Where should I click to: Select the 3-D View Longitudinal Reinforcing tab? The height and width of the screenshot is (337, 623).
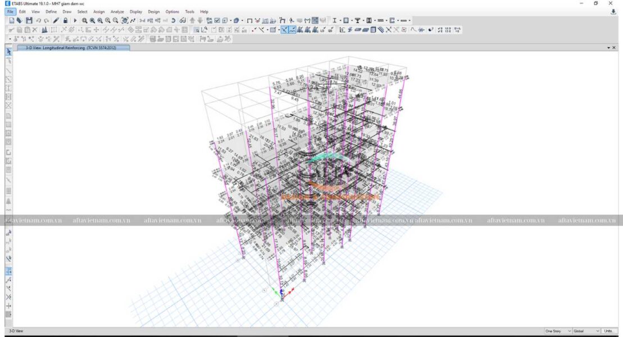coord(73,48)
